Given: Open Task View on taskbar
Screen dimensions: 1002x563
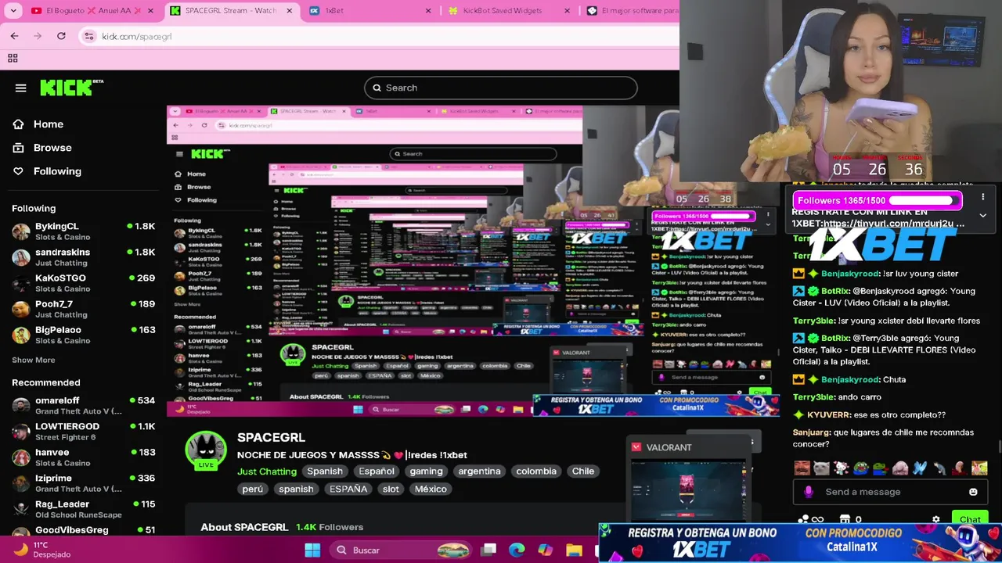Looking at the screenshot, I should click(489, 550).
